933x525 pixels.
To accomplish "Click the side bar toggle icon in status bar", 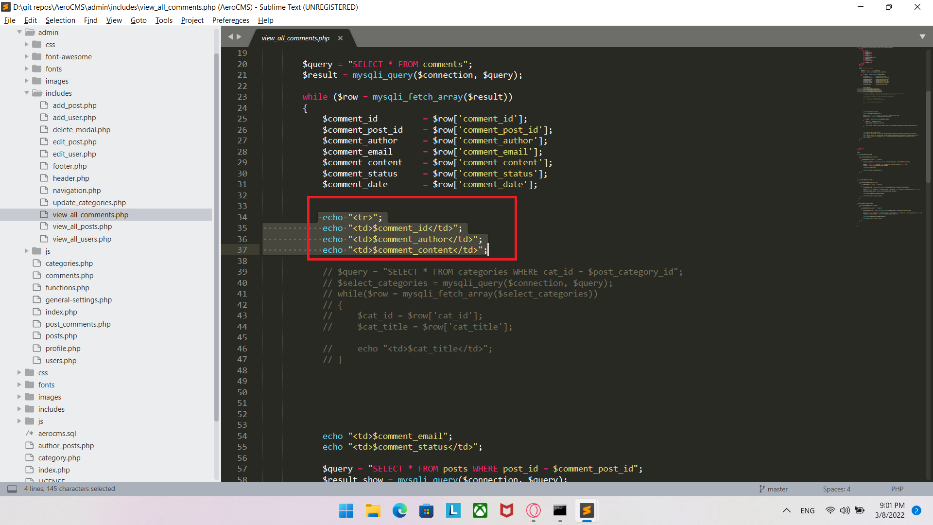I will coord(12,489).
